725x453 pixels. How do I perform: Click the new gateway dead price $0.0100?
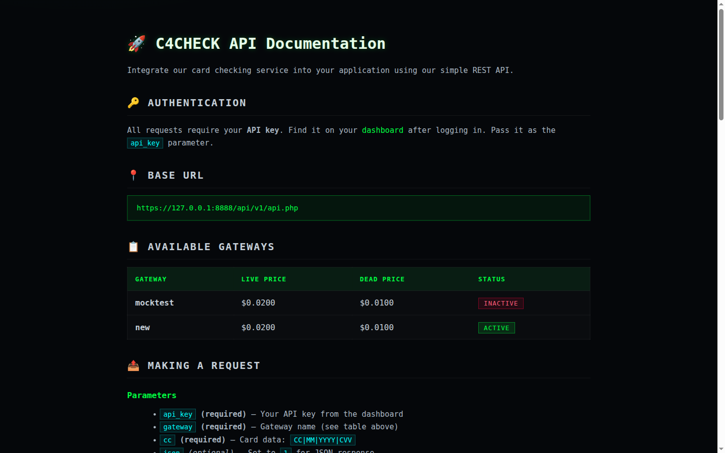coord(377,327)
